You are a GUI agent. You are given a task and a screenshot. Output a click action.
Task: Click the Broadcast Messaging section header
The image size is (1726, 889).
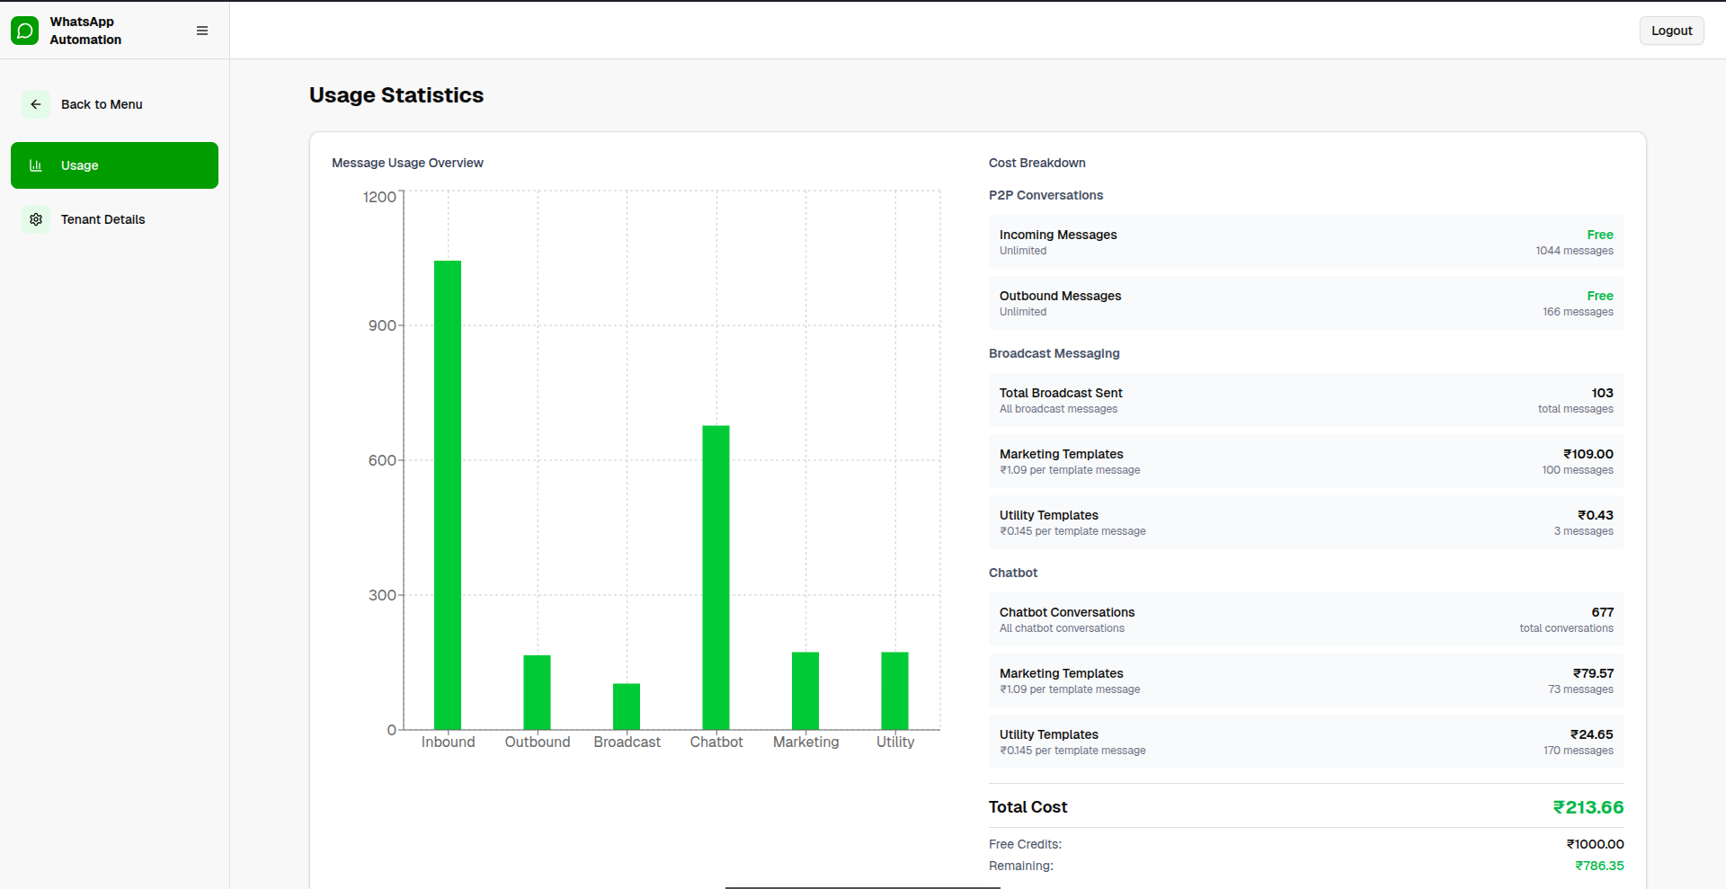[1054, 353]
